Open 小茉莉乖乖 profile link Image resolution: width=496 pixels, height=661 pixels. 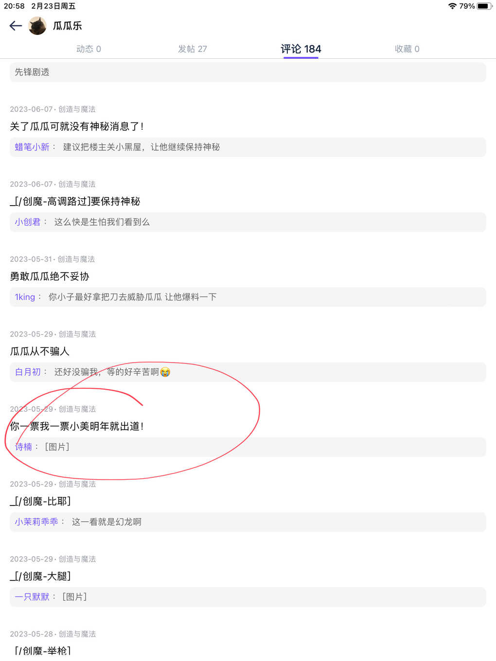point(36,522)
